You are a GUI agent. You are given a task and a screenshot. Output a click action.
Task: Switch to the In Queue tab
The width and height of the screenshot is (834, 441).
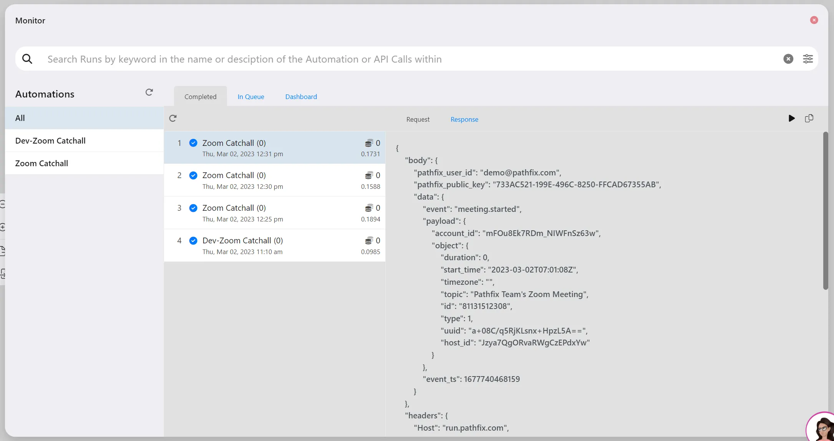coord(251,97)
